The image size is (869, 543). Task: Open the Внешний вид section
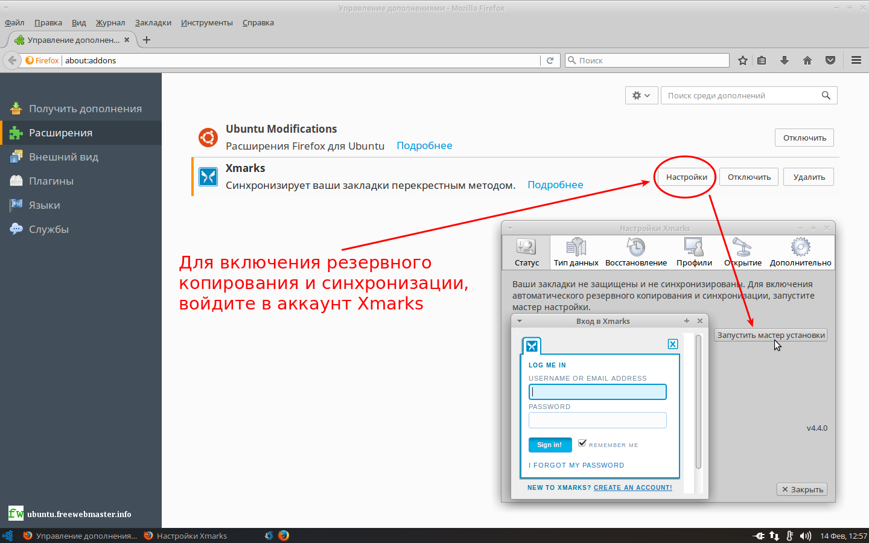click(x=81, y=157)
